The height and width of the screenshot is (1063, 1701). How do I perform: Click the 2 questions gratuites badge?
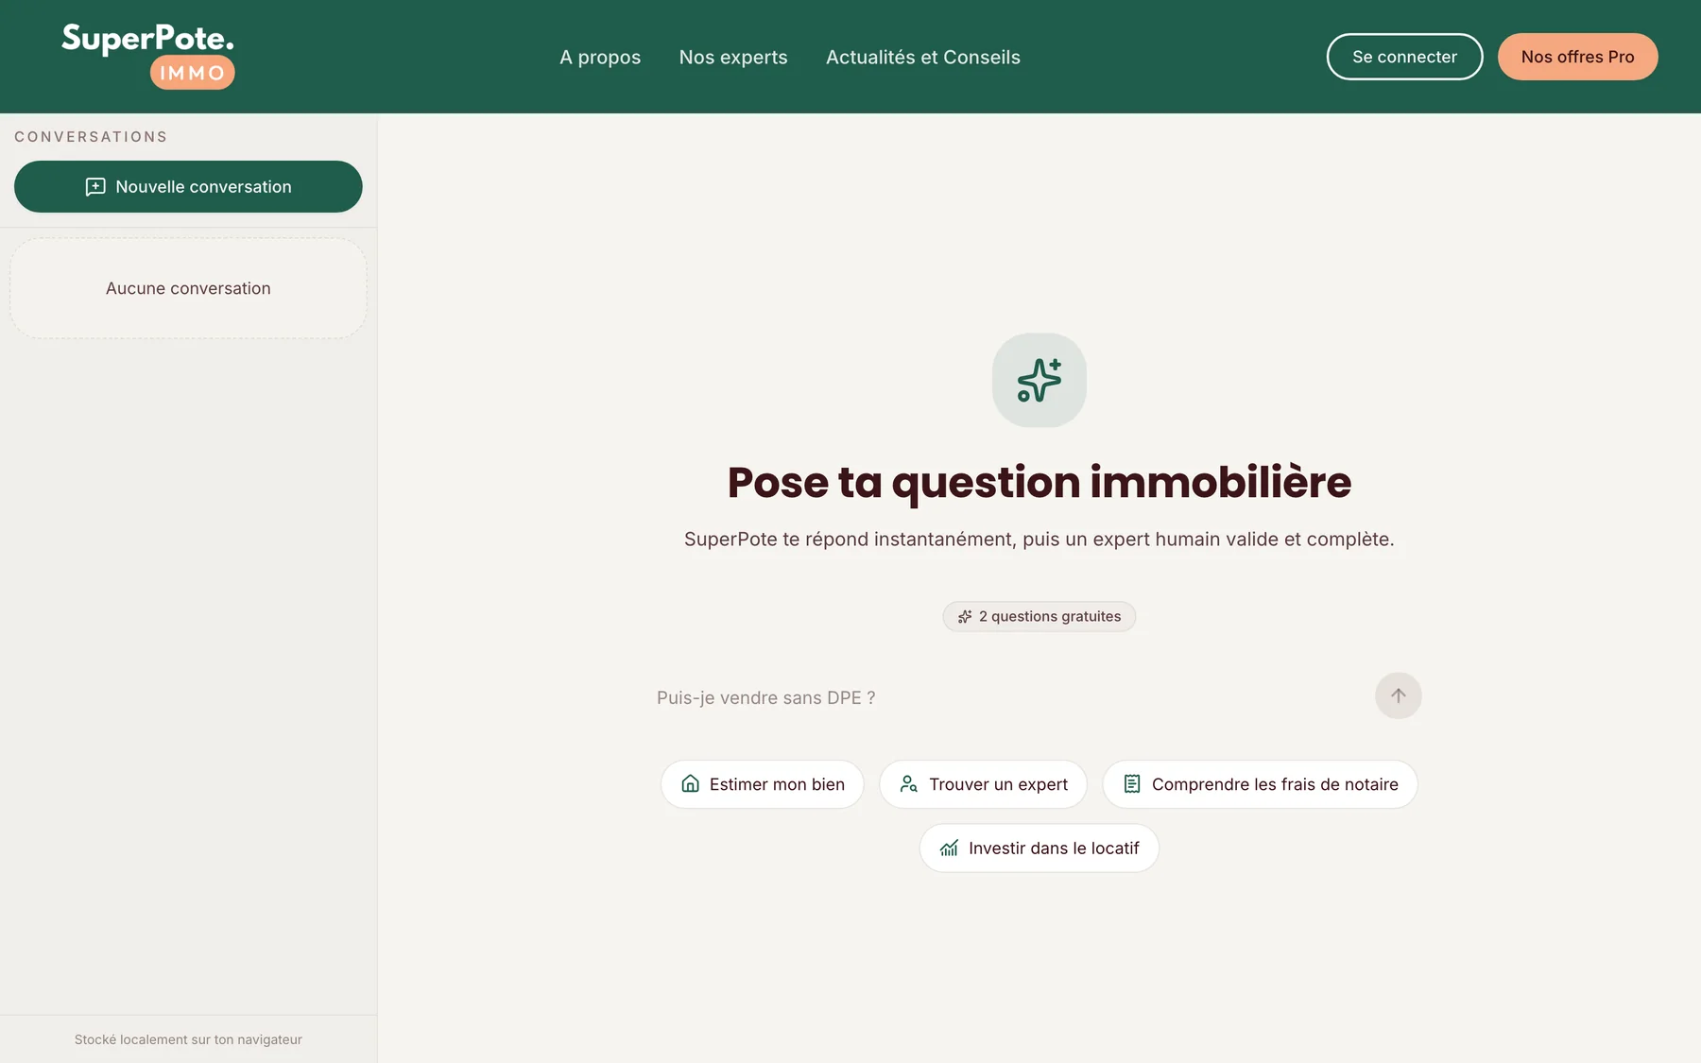click(1039, 616)
